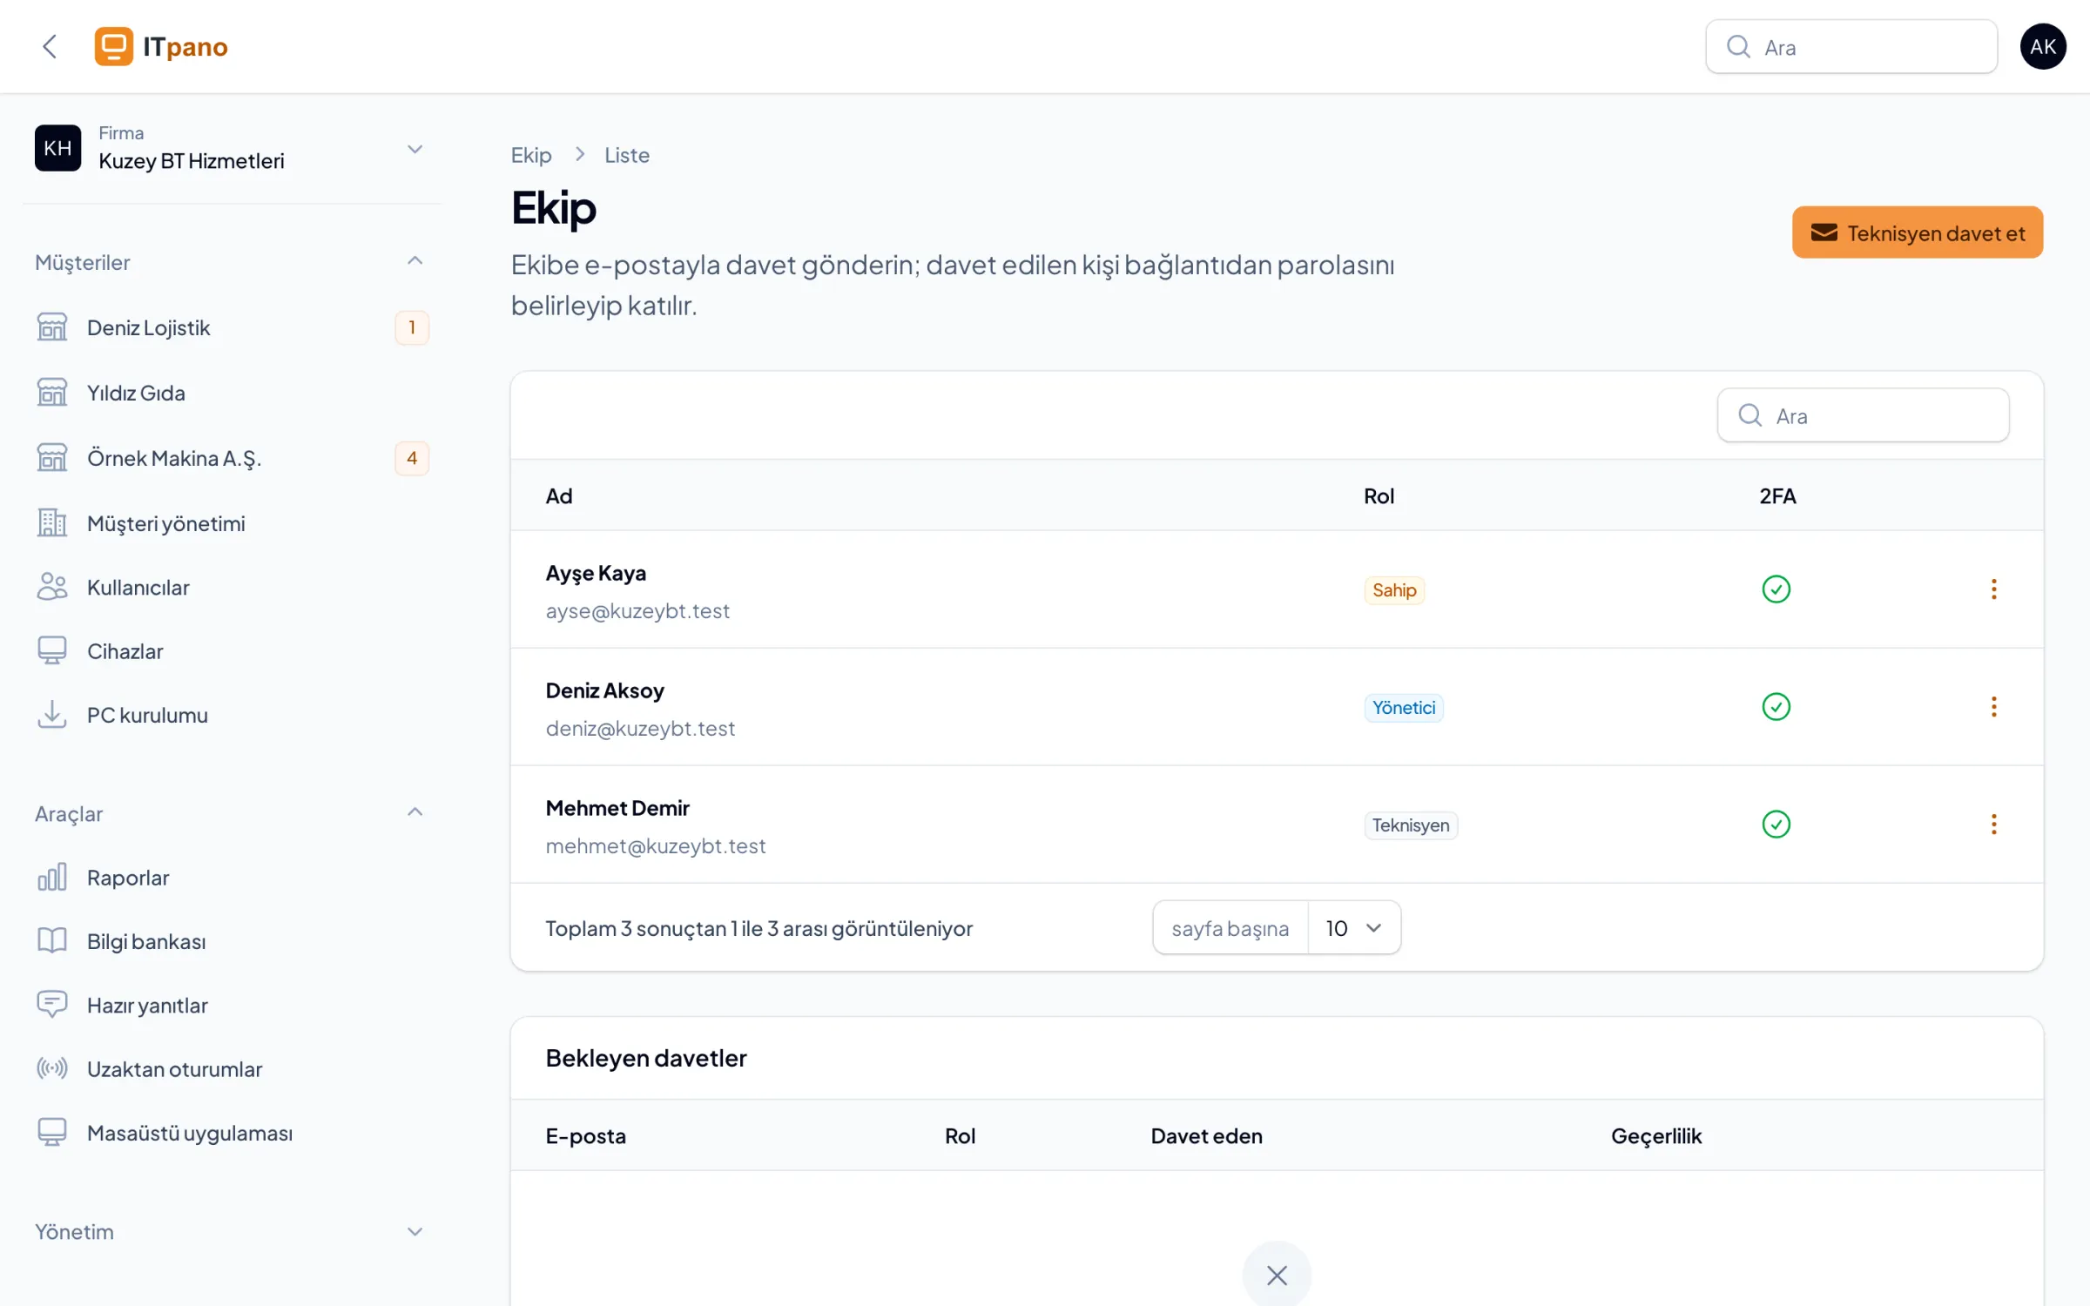Click the Yıldız Gıda store icon

[x=52, y=393]
